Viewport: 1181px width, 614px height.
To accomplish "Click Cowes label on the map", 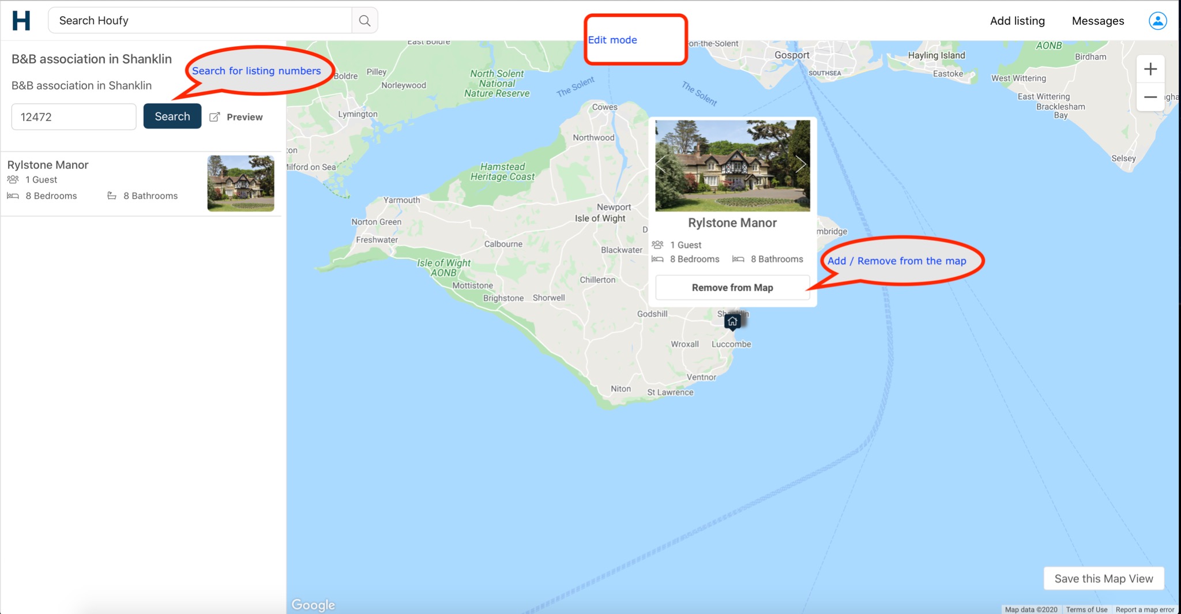I will [604, 107].
